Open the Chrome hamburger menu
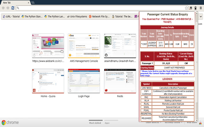Image resolution: width=204 pixels, height=127 pixels. tap(201, 8)
